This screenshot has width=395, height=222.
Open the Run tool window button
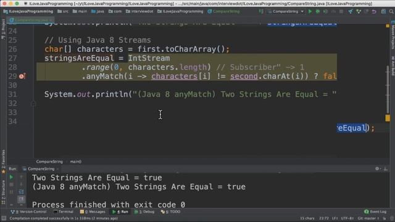tap(120, 212)
